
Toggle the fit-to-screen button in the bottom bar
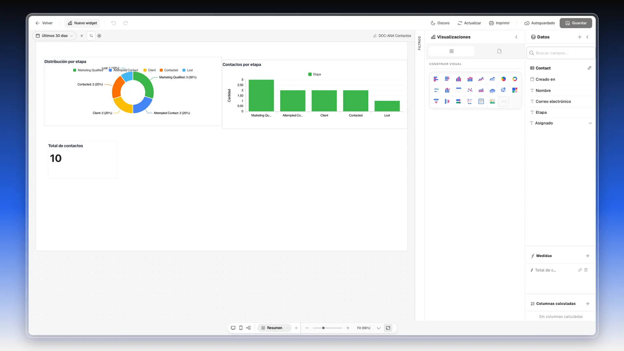(388, 328)
